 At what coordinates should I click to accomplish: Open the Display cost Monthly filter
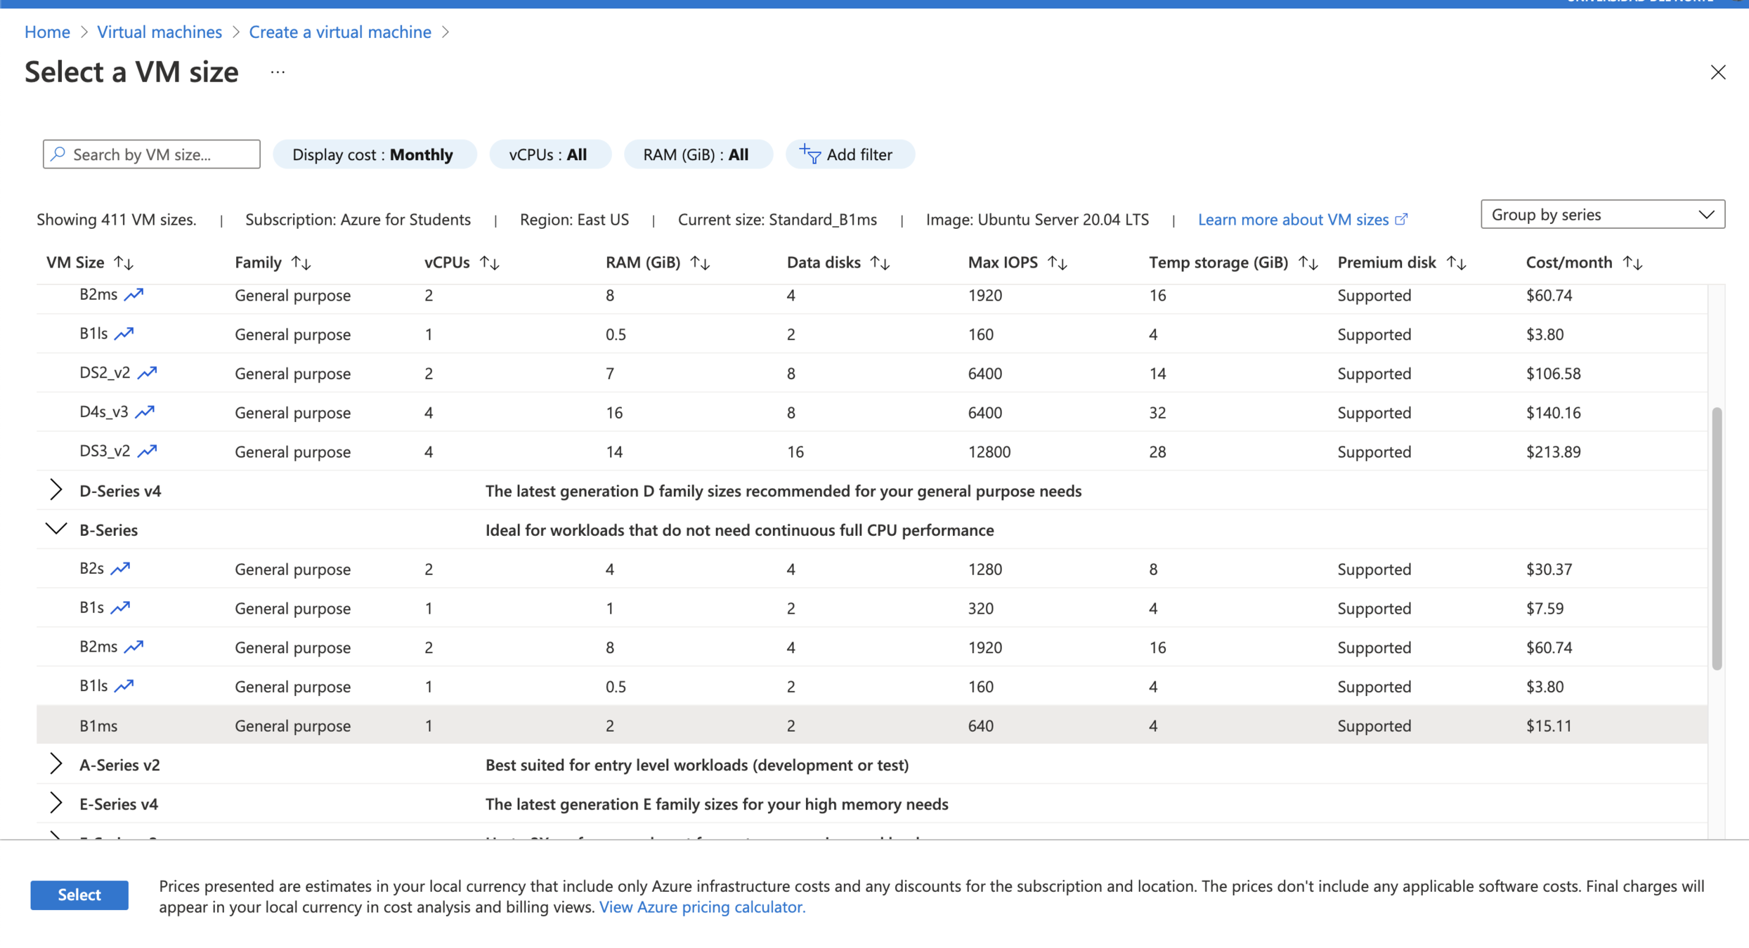coord(374,154)
